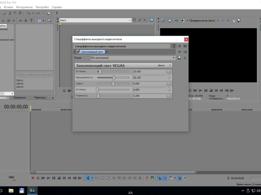Open the Настройки menu
Viewport: 261px width, 195px height.
(42, 7)
